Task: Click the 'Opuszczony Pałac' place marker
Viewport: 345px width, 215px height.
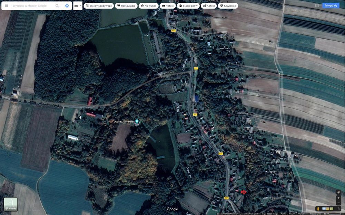Action: 137,121
